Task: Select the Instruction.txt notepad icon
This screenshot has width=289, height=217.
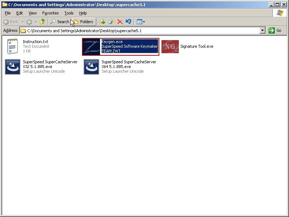Action: click(13, 46)
